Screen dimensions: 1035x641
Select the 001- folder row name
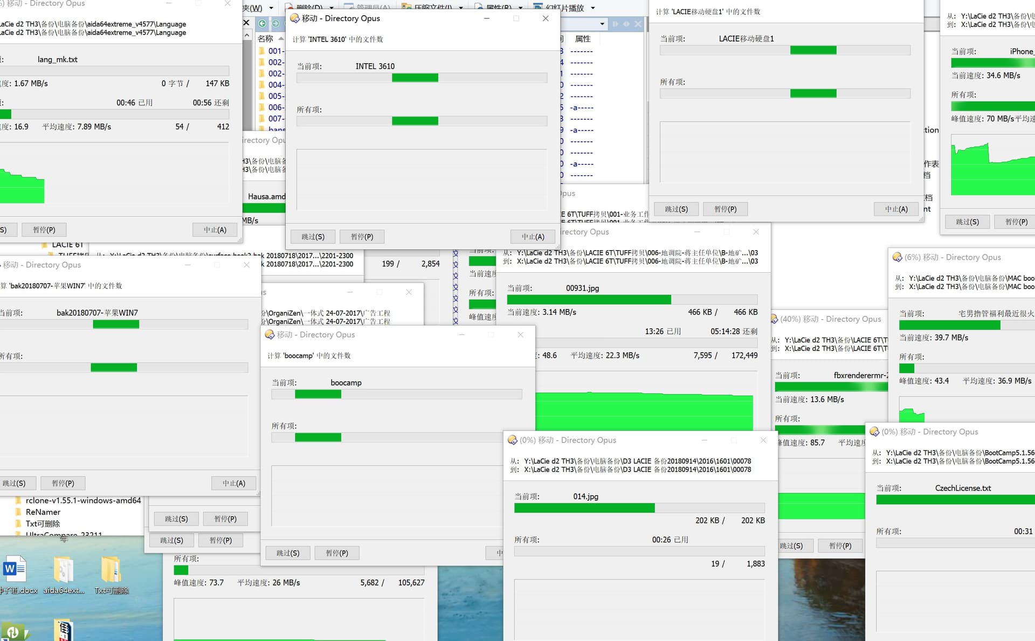276,51
